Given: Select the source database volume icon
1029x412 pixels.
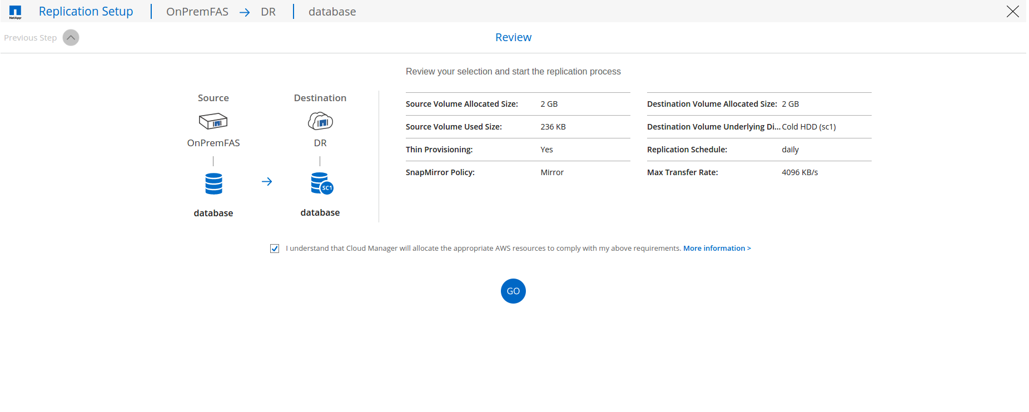Looking at the screenshot, I should 213,183.
